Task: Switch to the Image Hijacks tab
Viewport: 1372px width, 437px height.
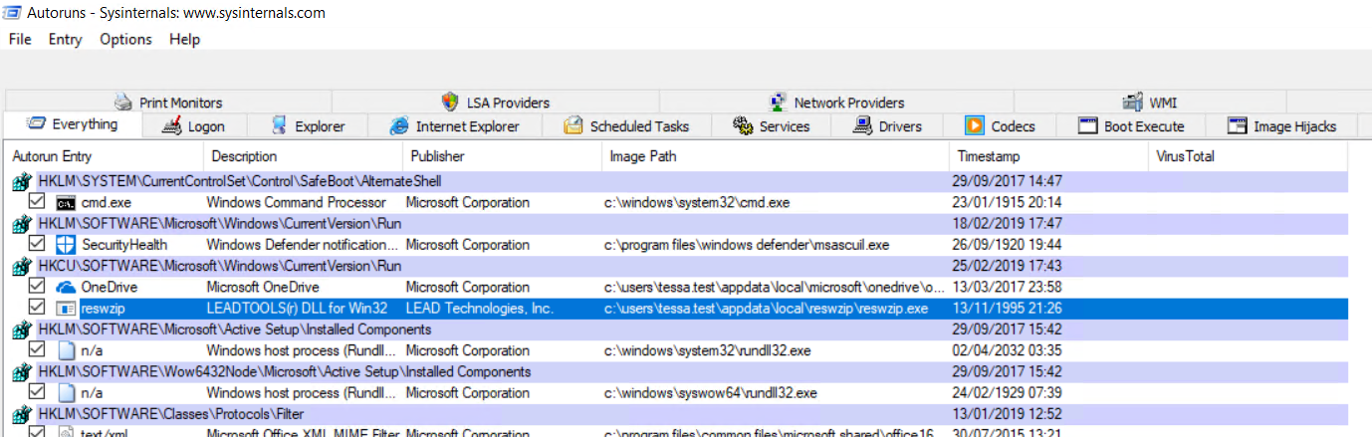Action: pos(1280,126)
